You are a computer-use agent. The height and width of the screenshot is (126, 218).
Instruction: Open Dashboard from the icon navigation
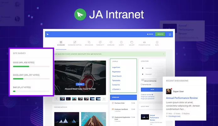click(61, 43)
